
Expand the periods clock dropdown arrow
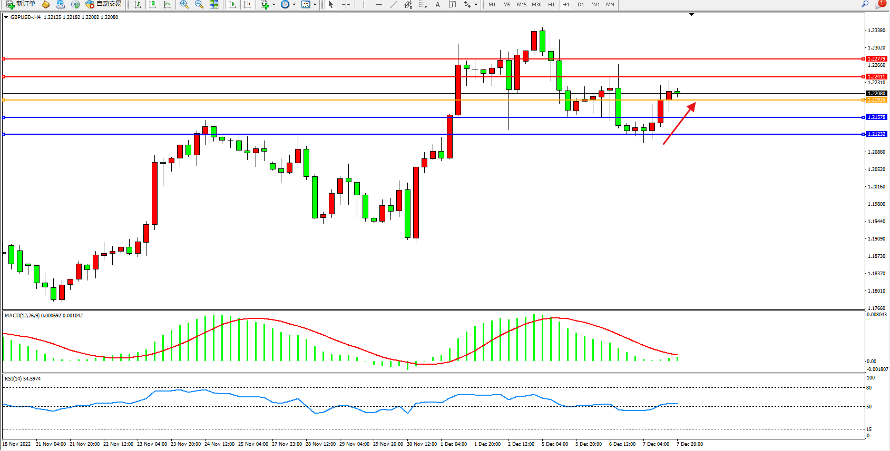[294, 4]
